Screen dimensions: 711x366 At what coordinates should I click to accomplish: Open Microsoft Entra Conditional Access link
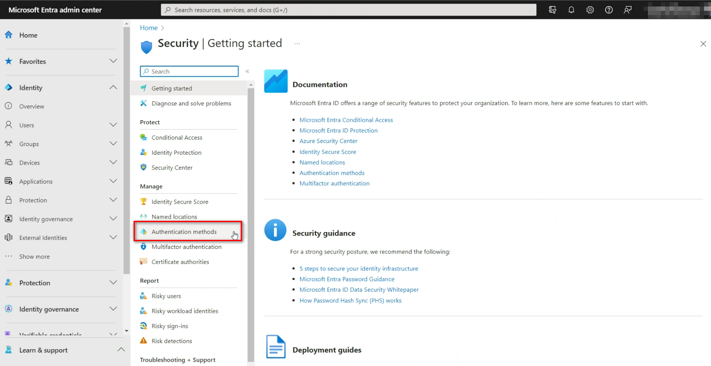click(346, 120)
